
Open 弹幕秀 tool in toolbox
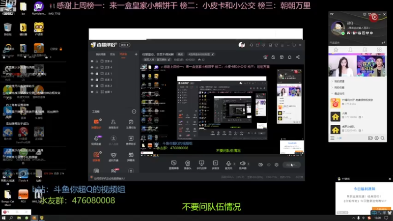131,157
